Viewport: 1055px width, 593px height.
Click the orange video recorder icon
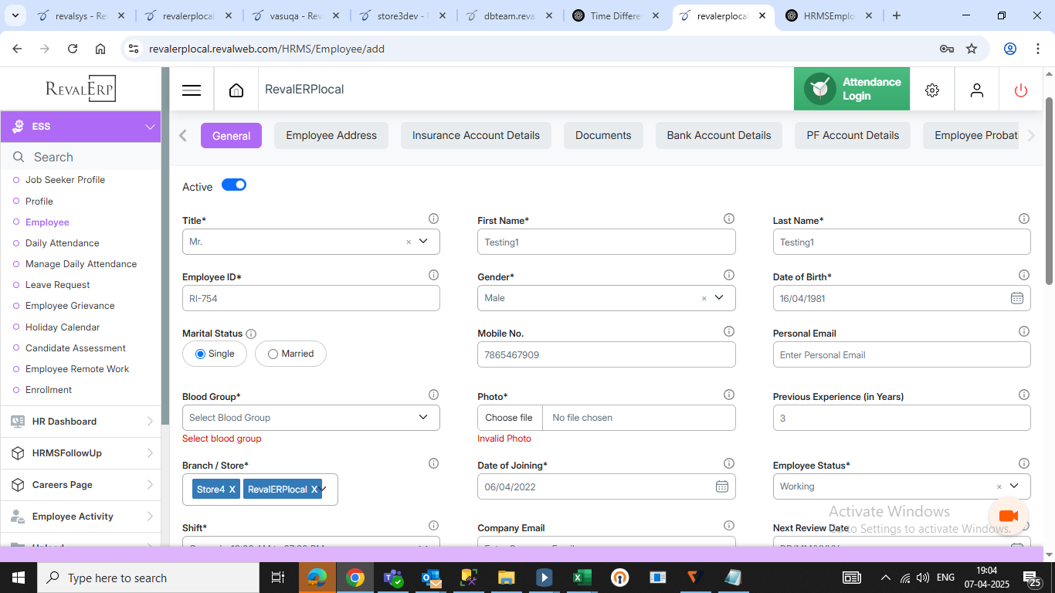click(x=1008, y=516)
